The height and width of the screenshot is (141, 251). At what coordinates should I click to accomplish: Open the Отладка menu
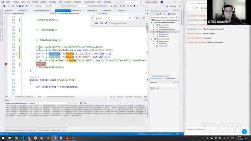pyautogui.click(x=53, y=2)
